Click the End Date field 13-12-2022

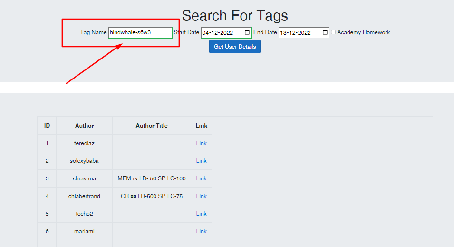304,32
